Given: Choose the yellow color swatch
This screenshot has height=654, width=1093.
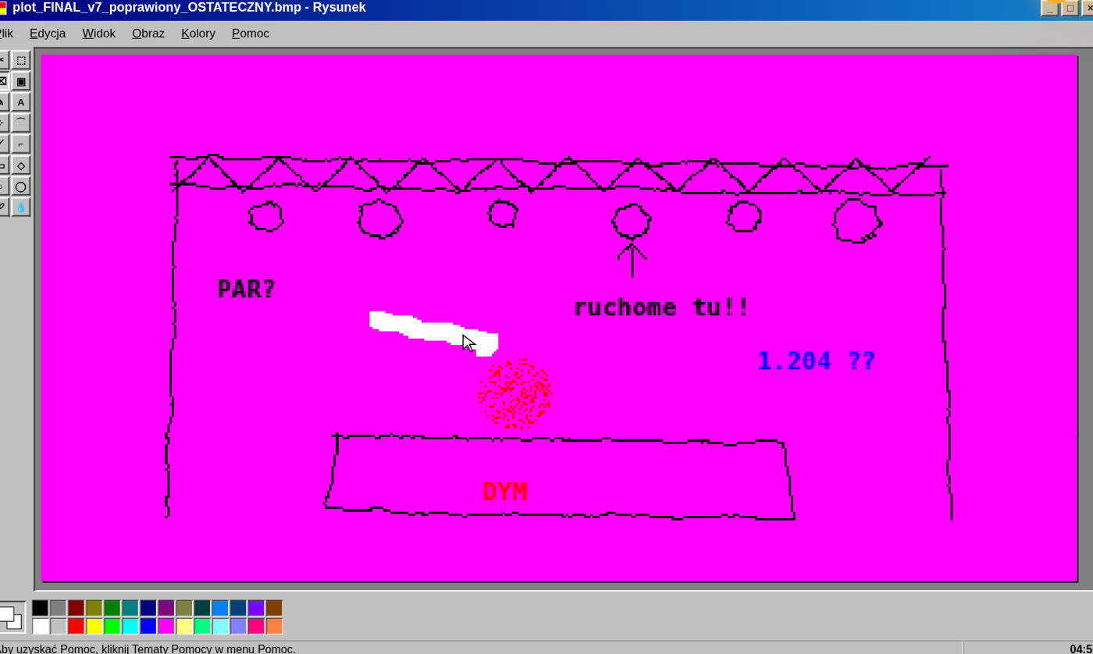Looking at the screenshot, I should (x=94, y=626).
